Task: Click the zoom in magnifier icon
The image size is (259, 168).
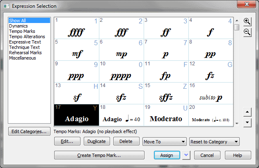Action: (x=247, y=21)
